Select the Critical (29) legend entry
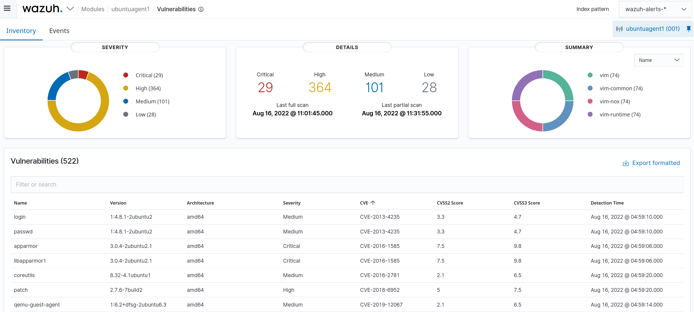Viewport: 694px width, 312px height. pyautogui.click(x=149, y=75)
